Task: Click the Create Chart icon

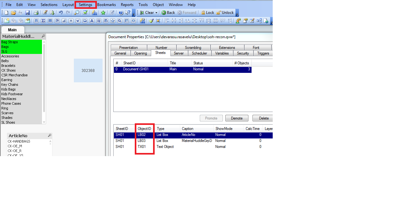Action: point(64,21)
